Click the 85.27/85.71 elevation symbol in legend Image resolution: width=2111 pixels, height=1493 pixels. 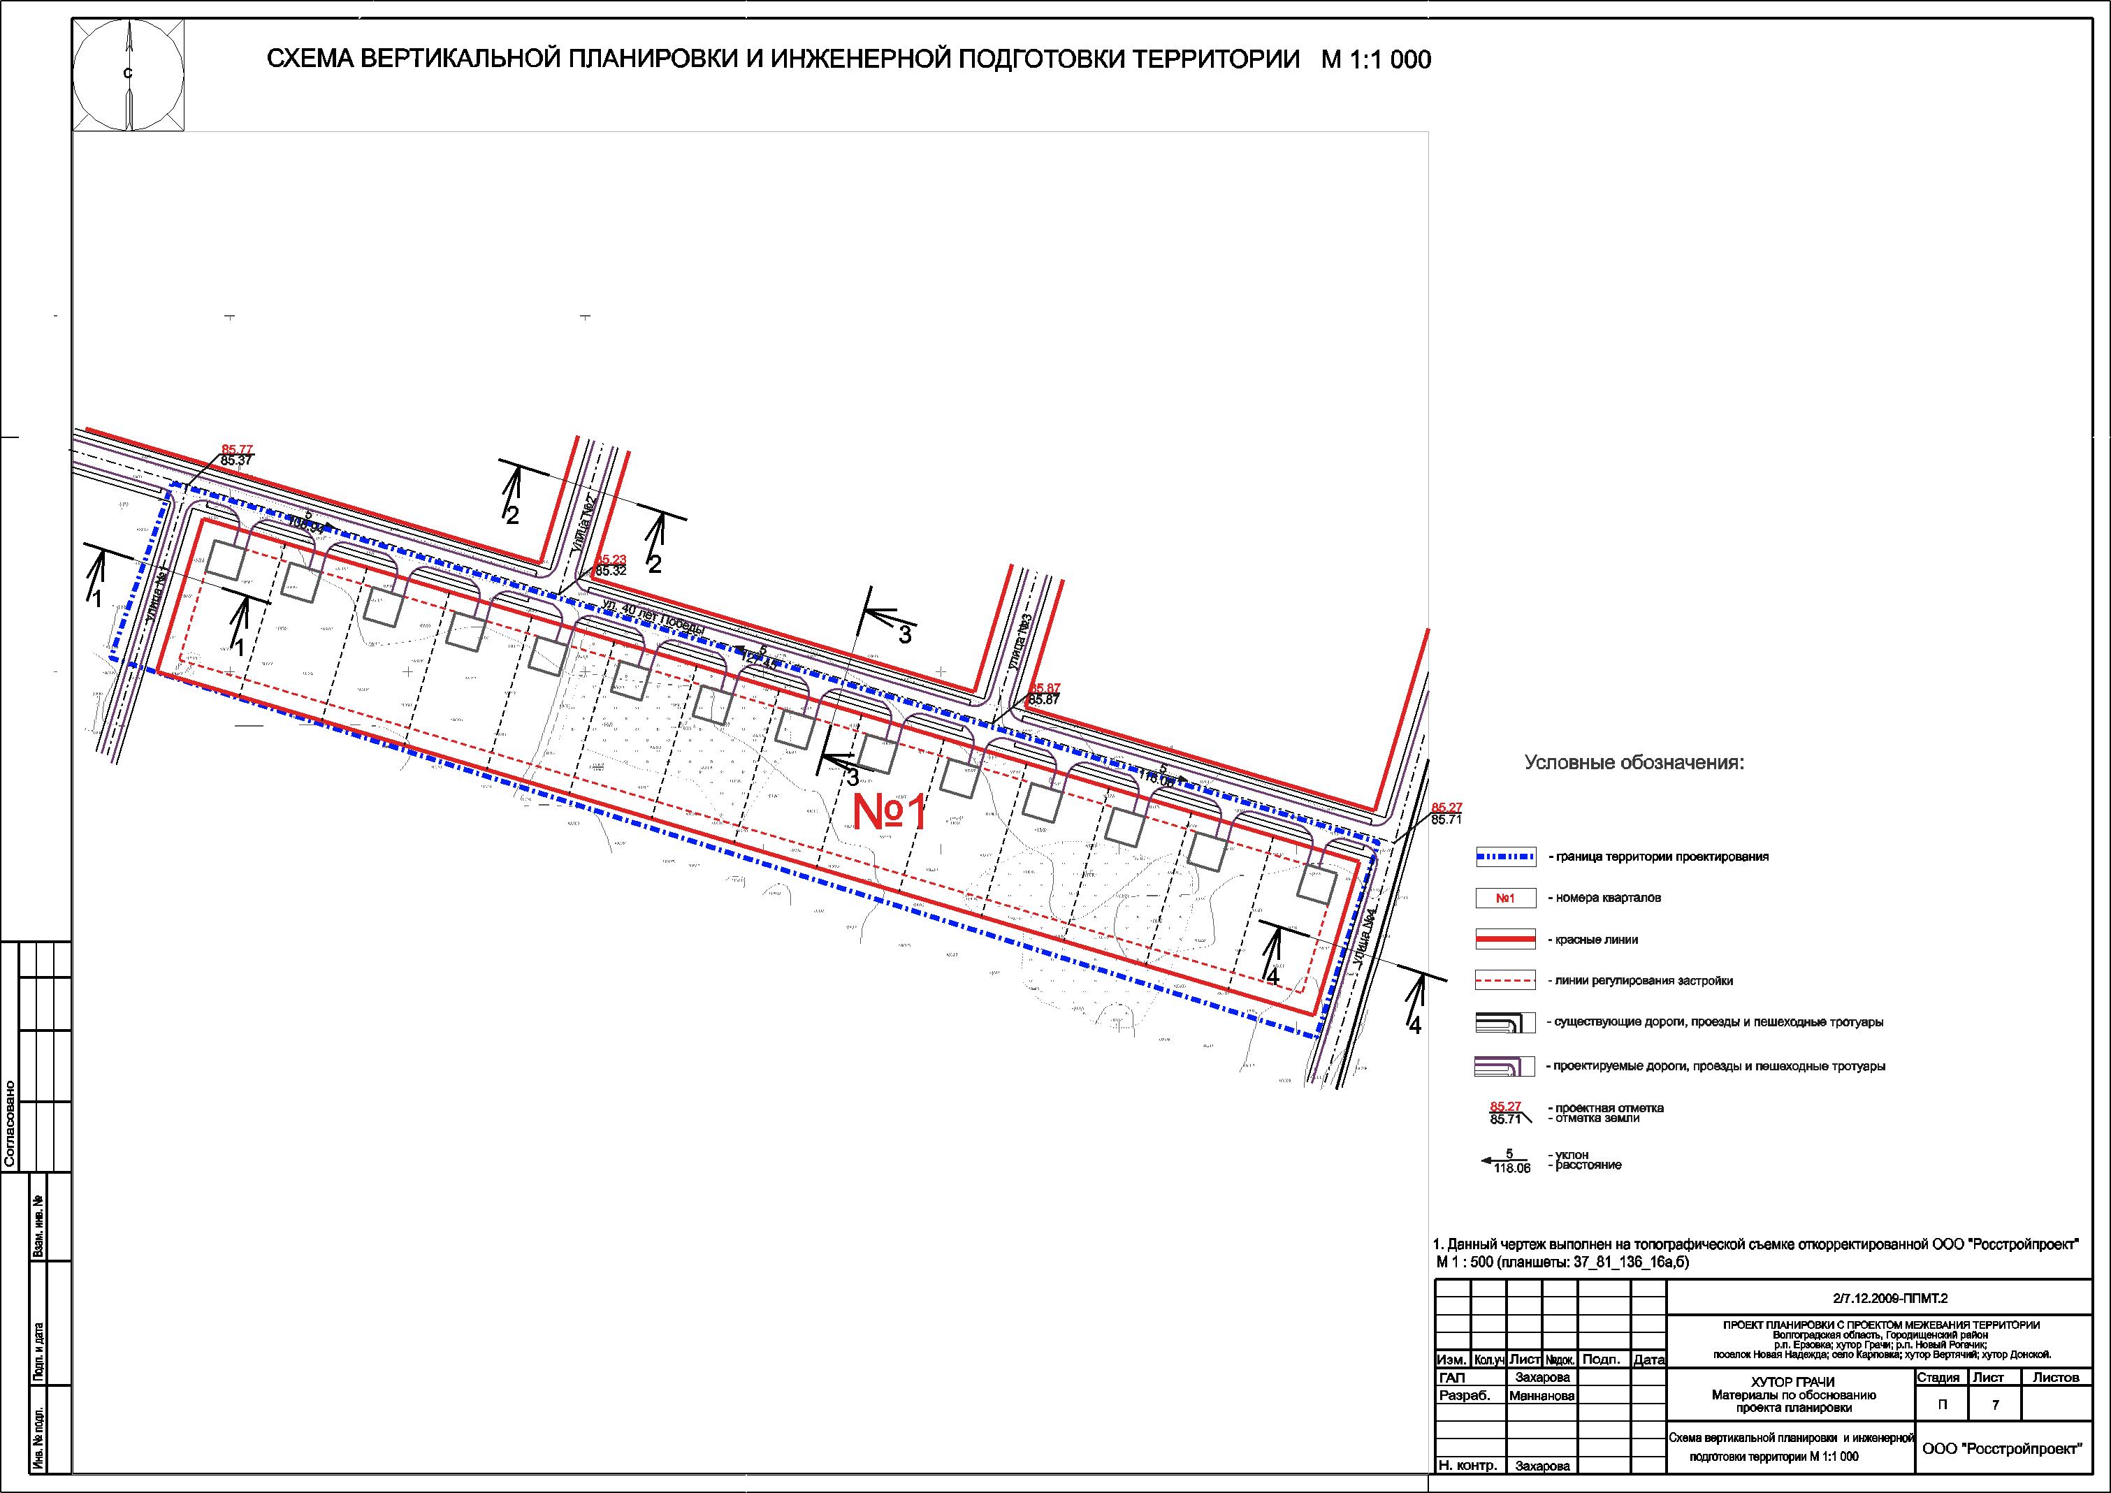pos(1511,1114)
